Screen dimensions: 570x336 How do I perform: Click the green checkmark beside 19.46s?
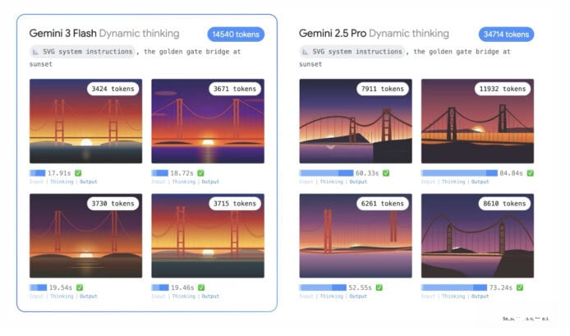pyautogui.click(x=200, y=288)
